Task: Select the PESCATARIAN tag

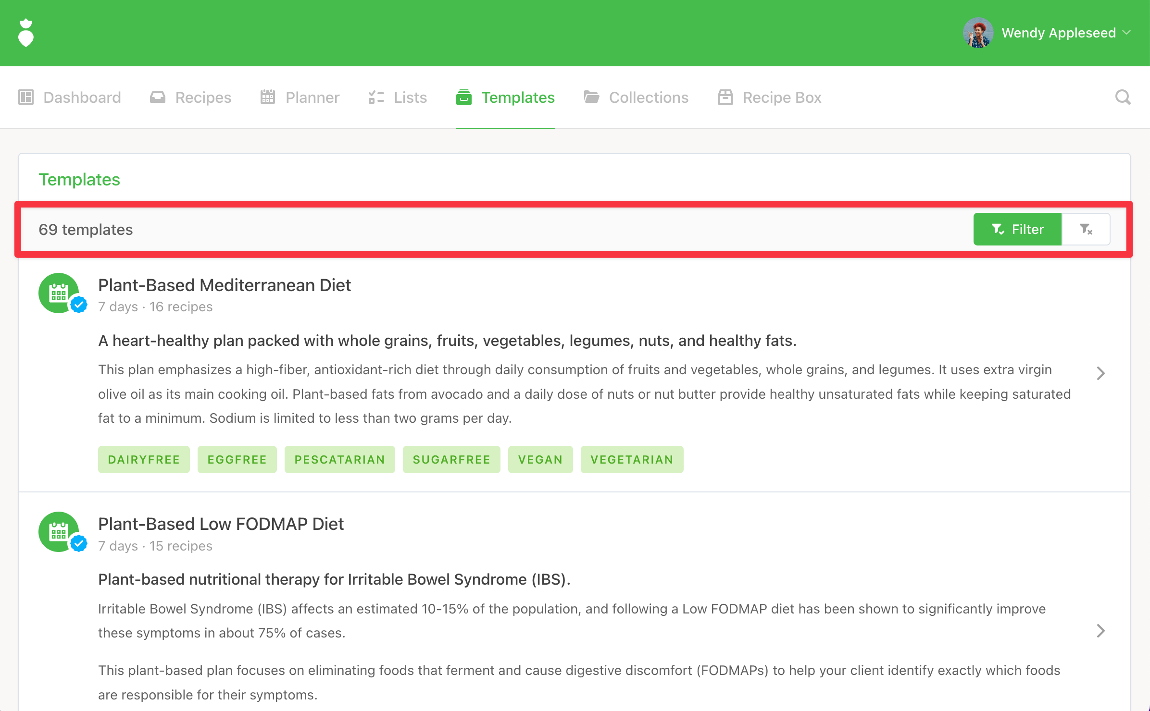Action: [339, 460]
